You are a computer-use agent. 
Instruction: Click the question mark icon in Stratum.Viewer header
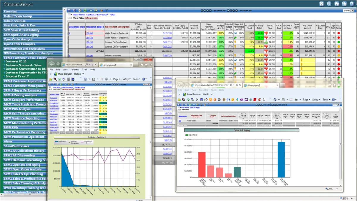[x=352, y=4]
